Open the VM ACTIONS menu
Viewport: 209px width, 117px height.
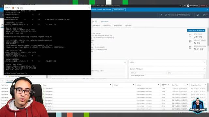[104, 21]
